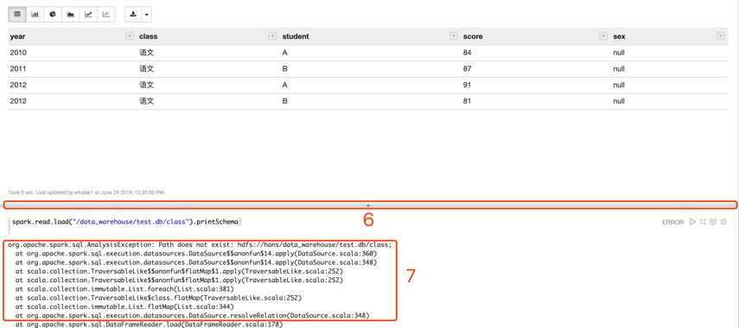Click into the spark.read.load code editor
Screen dimensions: 739x328
click(x=330, y=222)
